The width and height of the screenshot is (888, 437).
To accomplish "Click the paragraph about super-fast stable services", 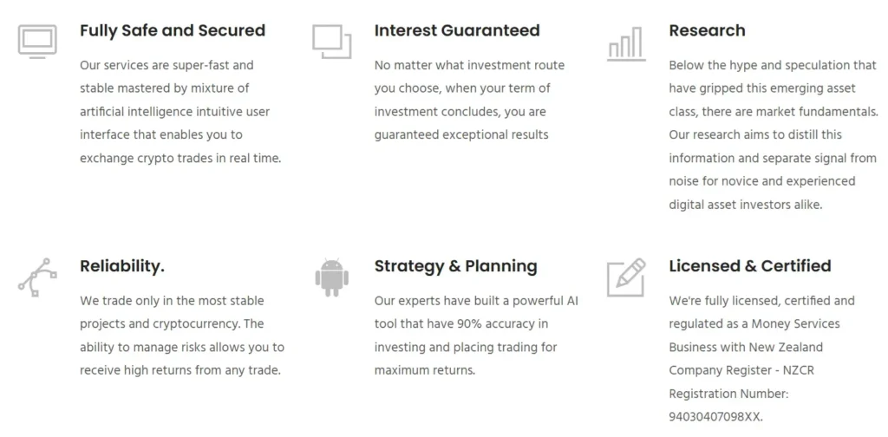I will coord(180,112).
